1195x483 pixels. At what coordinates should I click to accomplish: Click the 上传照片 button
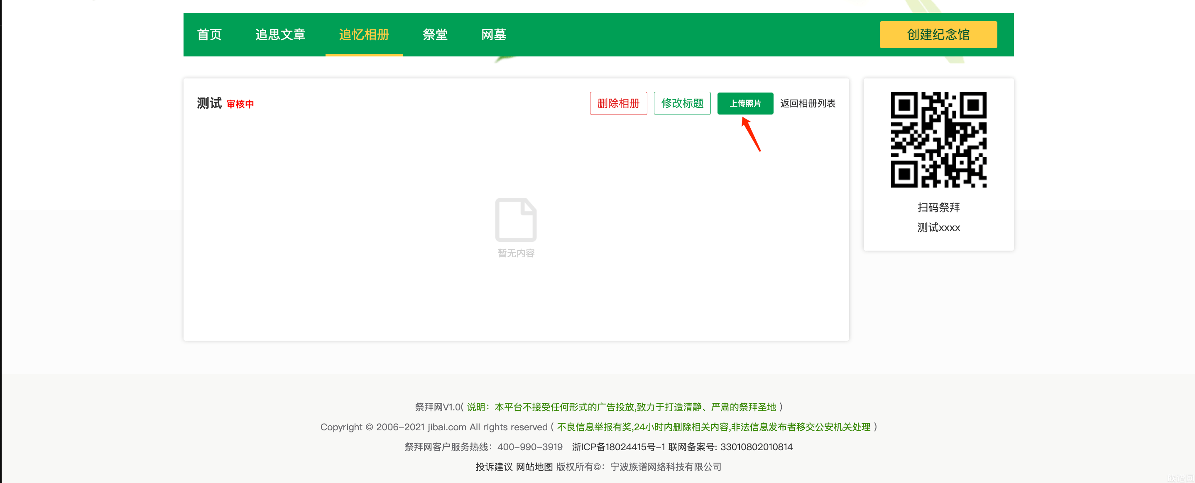745,103
